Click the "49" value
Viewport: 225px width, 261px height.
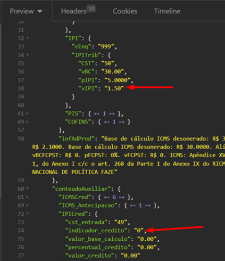click(121, 222)
